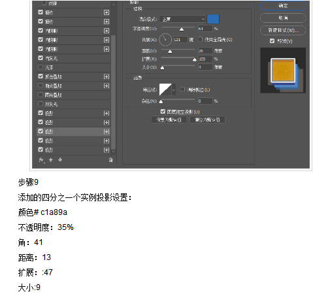313x294 pixels.
Task: Click the 距离 value input field
Action: [205, 51]
